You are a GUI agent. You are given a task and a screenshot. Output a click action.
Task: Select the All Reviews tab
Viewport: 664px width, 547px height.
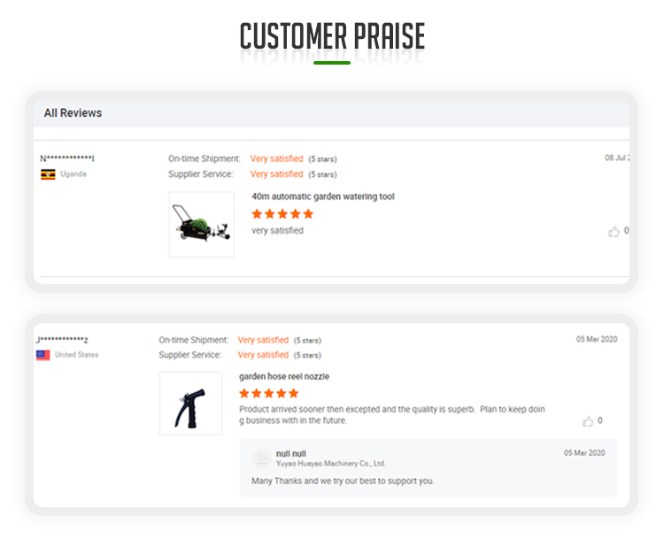tap(73, 113)
